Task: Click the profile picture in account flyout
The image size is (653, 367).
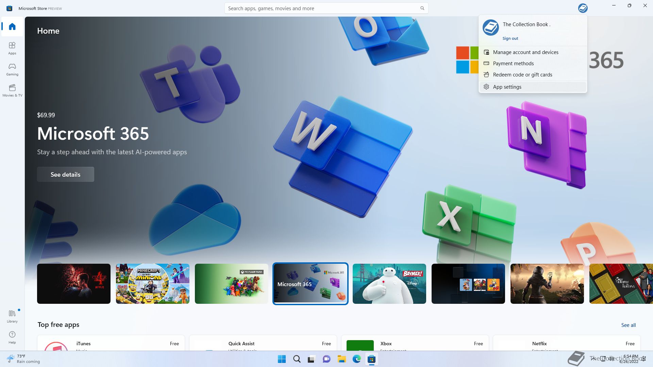Action: (490, 28)
